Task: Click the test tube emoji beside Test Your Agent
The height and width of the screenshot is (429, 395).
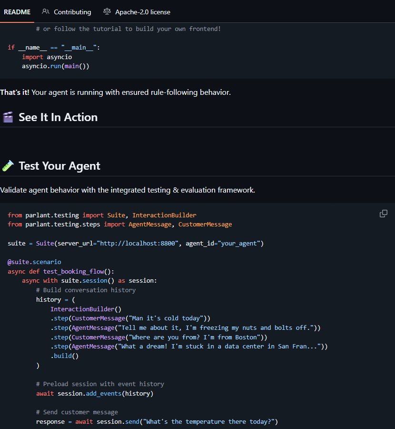Action: [8, 166]
